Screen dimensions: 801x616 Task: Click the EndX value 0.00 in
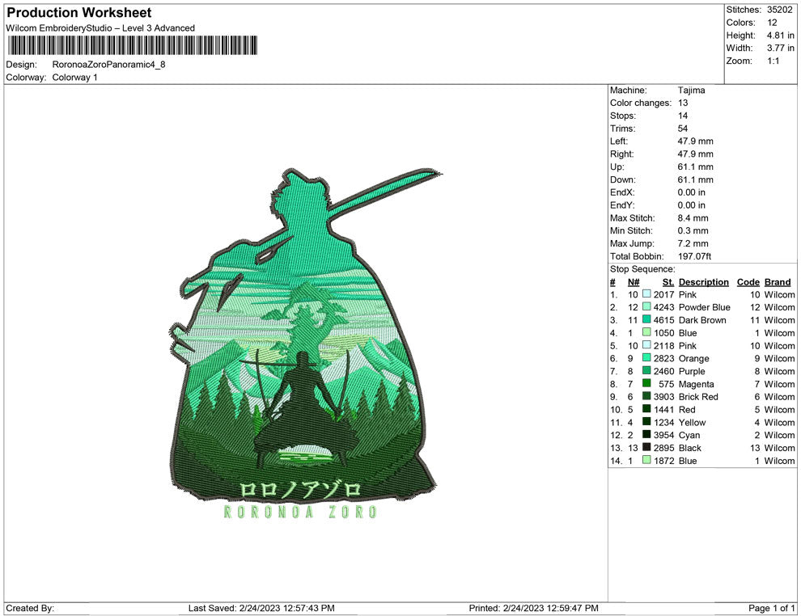(692, 192)
